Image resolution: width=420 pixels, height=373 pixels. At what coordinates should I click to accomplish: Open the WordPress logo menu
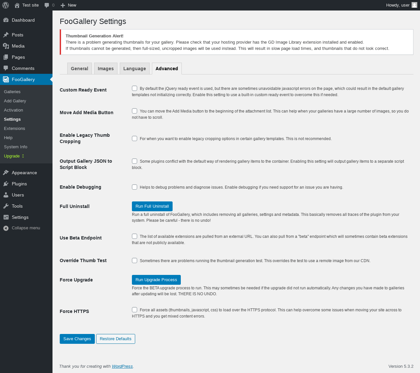coord(6,5)
